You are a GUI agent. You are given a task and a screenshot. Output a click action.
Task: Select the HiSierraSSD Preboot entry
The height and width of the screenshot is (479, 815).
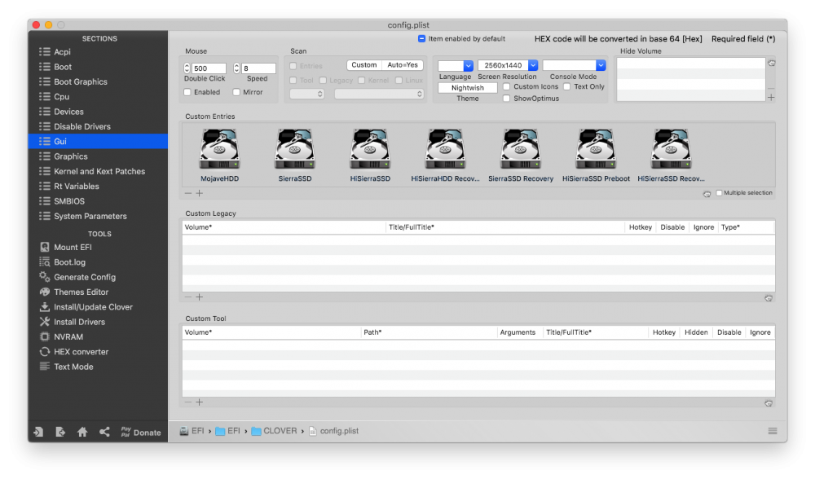click(x=596, y=156)
